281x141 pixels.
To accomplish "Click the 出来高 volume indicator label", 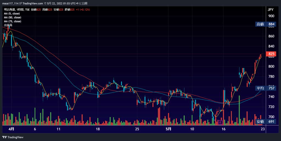I will 8,25.
